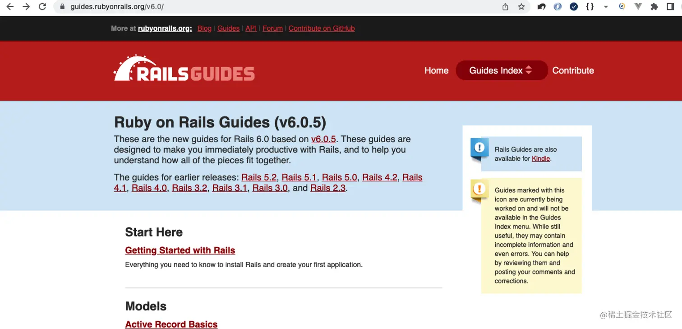Click the Models heading
Viewport: 682px width, 329px height.
pos(146,306)
